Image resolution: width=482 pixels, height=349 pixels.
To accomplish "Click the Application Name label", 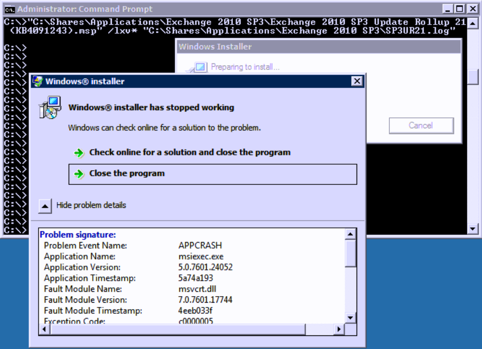I will point(80,256).
